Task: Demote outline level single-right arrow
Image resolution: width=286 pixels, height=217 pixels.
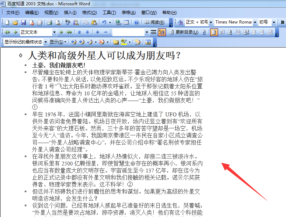Action: coord(61,32)
